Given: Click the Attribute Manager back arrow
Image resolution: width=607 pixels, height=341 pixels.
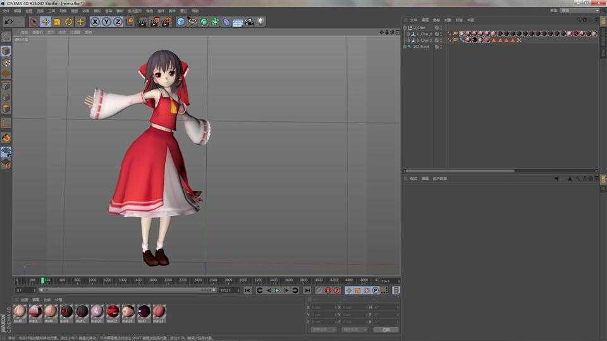Looking at the screenshot, I should (556, 179).
